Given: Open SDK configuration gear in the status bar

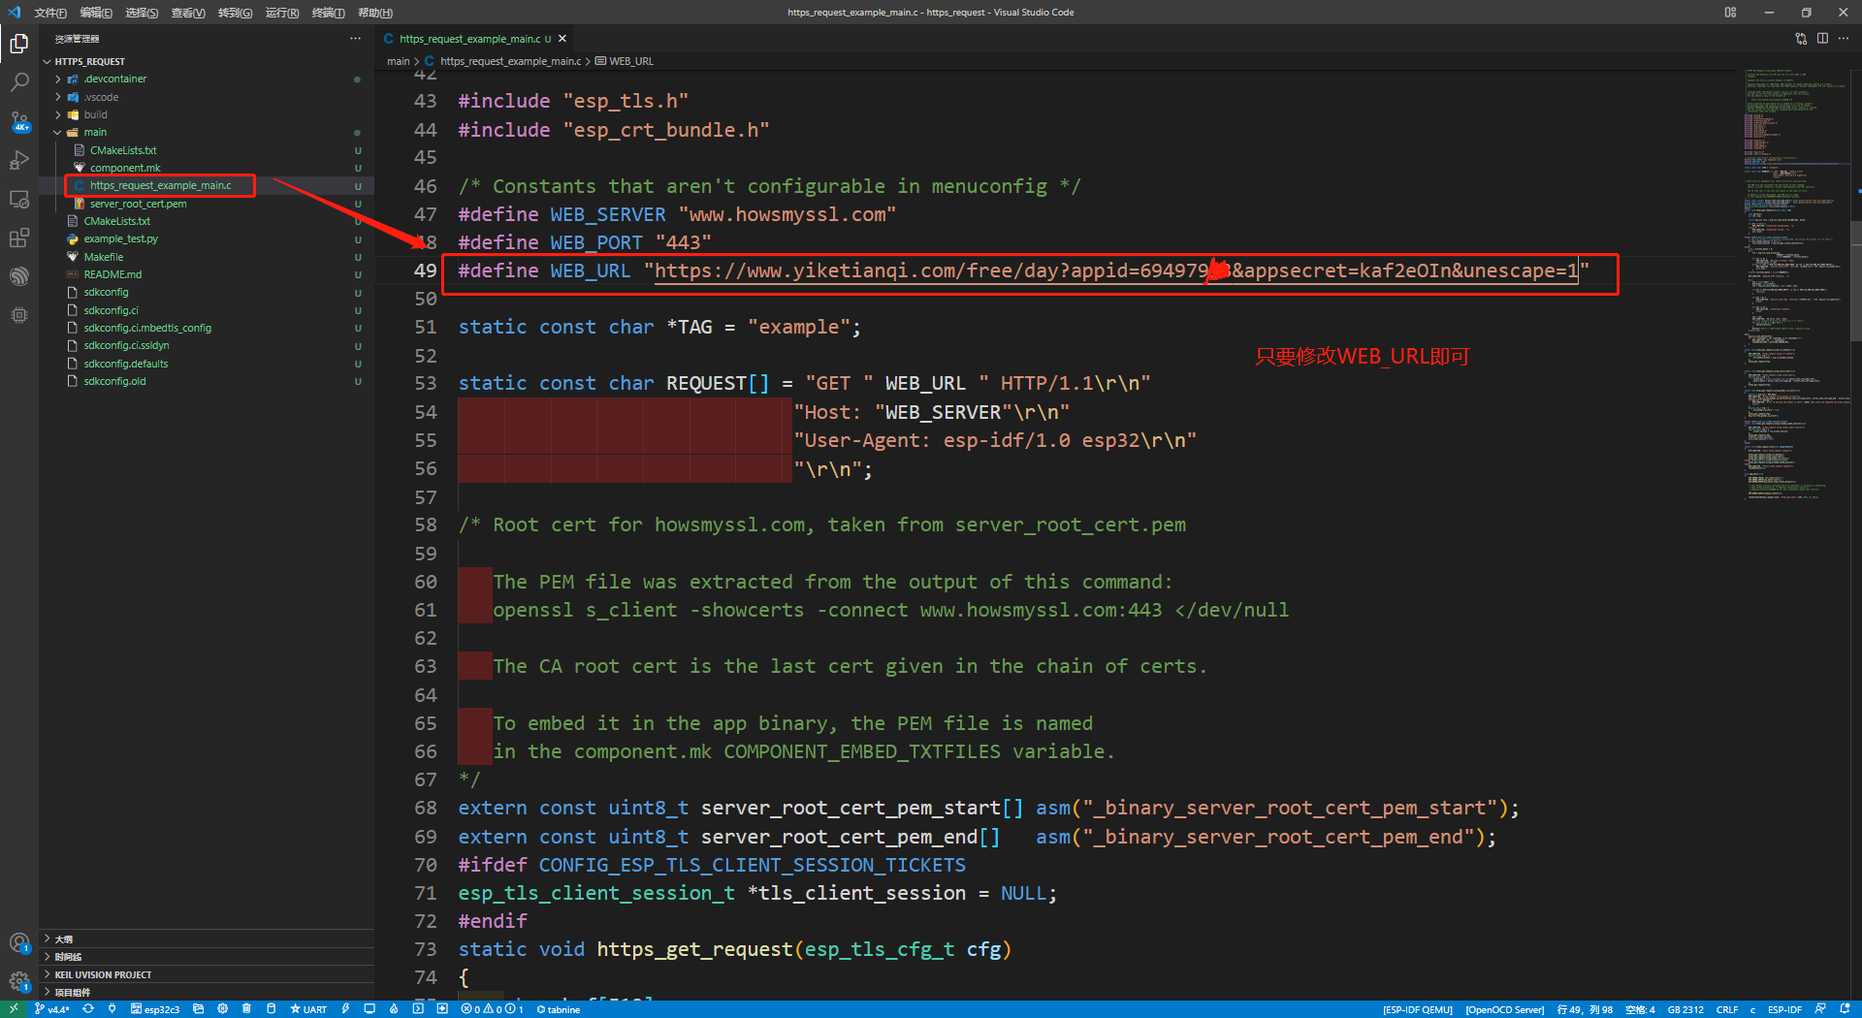Looking at the screenshot, I should tap(223, 1009).
